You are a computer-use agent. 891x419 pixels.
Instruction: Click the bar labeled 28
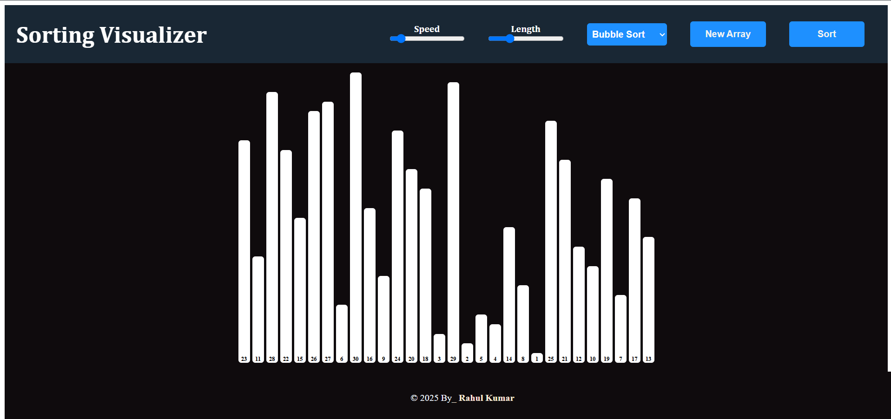(x=272, y=227)
